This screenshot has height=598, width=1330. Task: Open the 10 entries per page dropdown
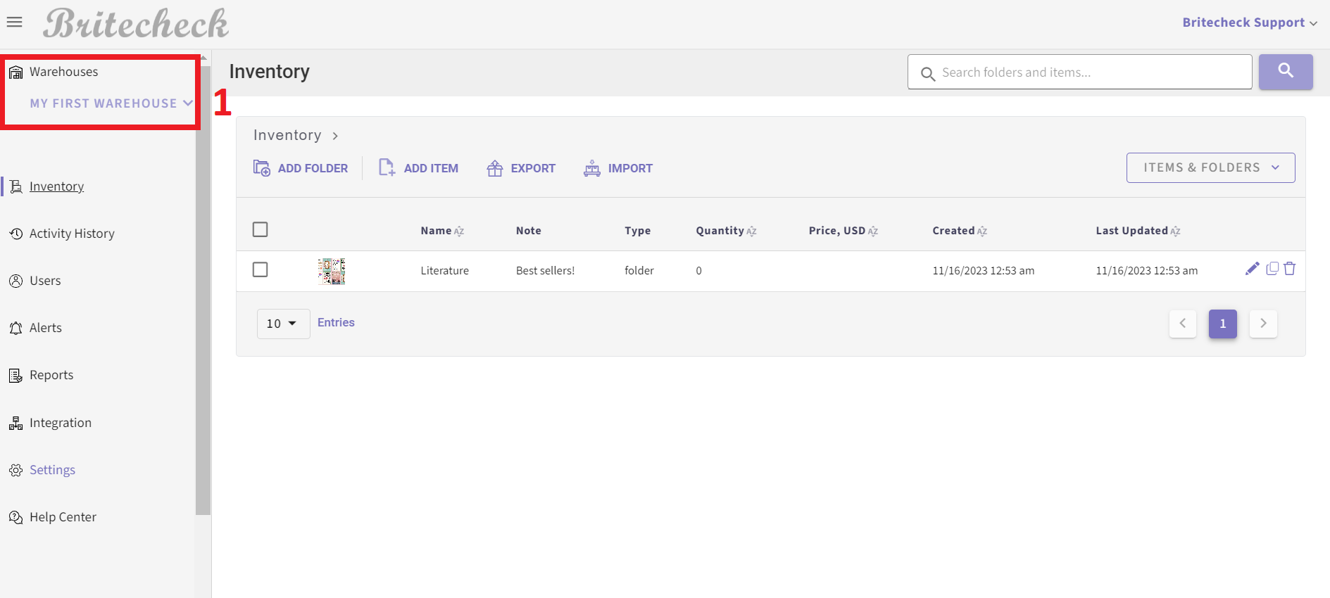click(283, 324)
